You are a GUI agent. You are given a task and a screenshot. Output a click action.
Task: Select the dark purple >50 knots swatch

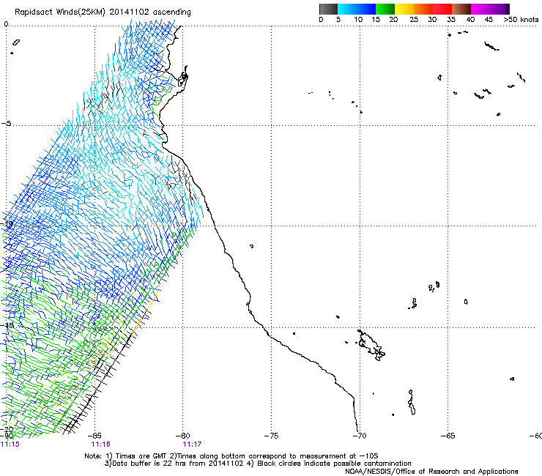[507, 9]
